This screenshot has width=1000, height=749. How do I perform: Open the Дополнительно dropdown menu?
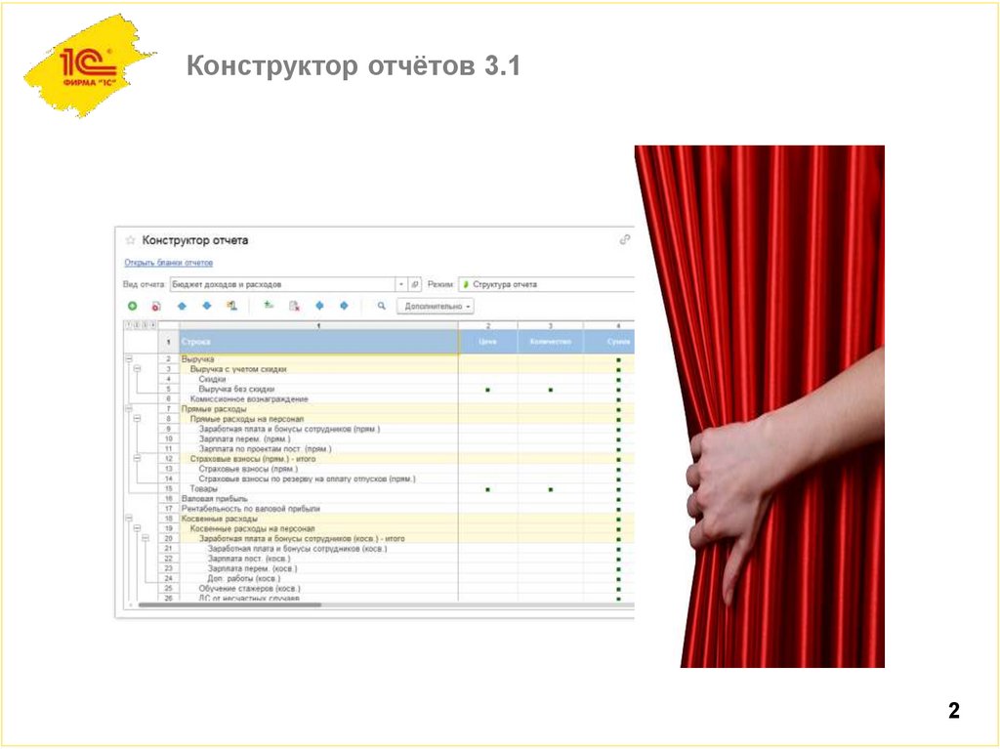click(x=436, y=306)
